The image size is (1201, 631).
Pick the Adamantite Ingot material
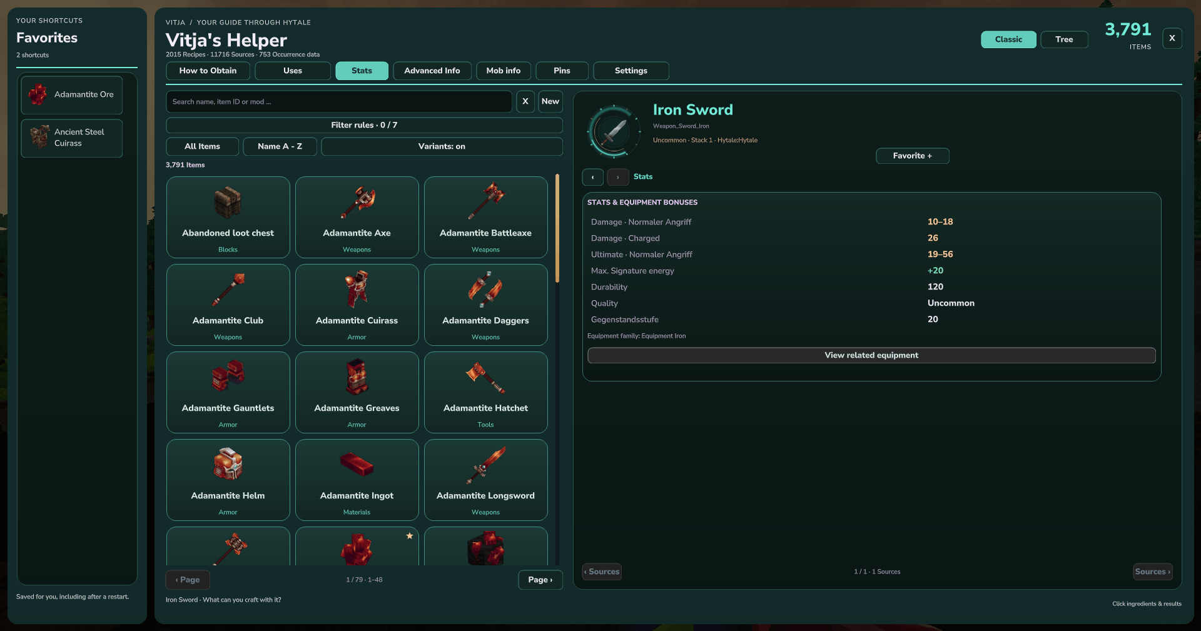coord(357,480)
